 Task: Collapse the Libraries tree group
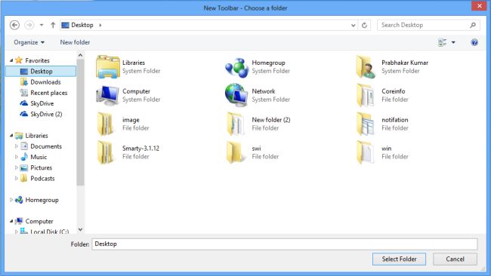11,135
